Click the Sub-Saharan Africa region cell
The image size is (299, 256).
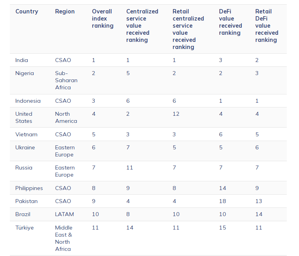coord(66,80)
